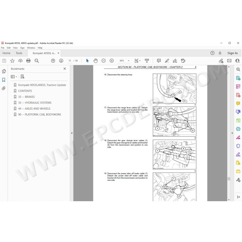Open Protect shield tool in right pane
Screen dimensions: 242x242
tap(238, 146)
